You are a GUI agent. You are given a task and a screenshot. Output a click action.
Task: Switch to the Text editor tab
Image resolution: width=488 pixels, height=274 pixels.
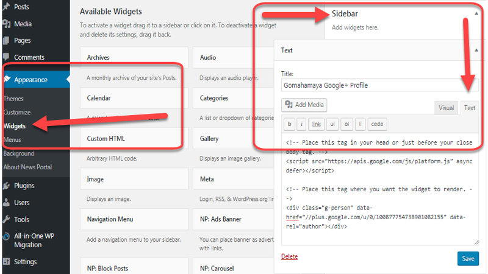pyautogui.click(x=469, y=108)
